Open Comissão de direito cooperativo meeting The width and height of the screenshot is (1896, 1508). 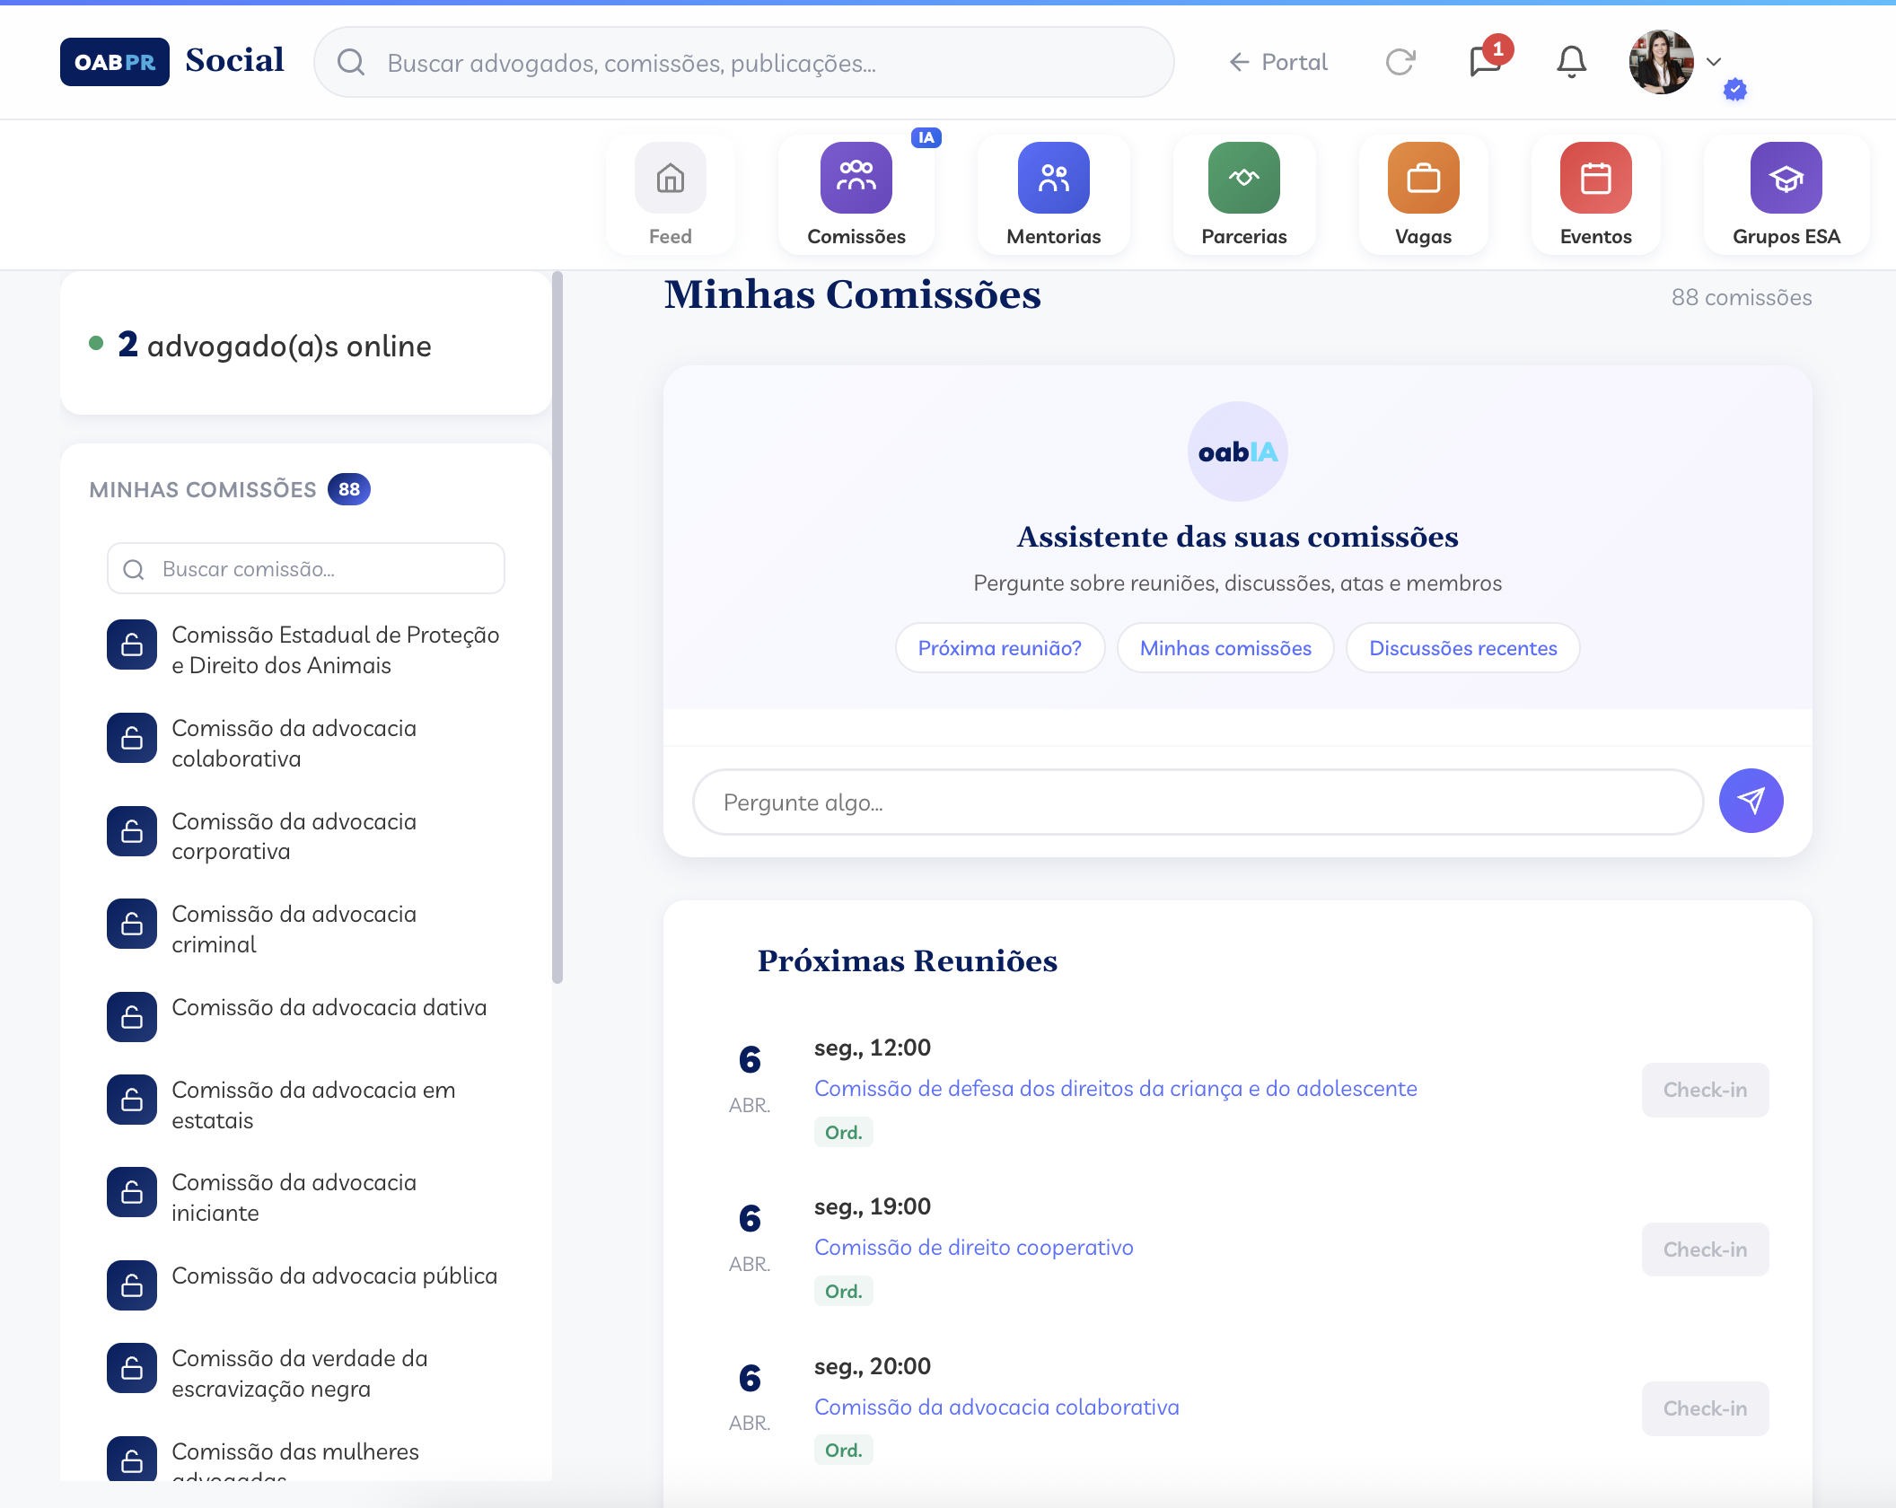click(974, 1248)
